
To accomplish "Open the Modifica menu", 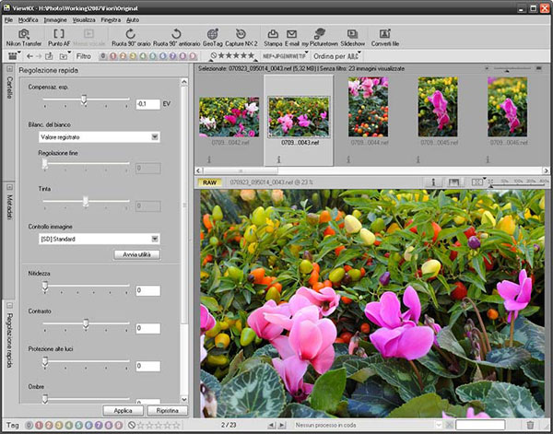I will [x=29, y=19].
